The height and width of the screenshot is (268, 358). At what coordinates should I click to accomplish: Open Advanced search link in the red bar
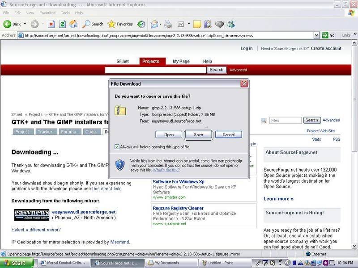[x=238, y=70]
